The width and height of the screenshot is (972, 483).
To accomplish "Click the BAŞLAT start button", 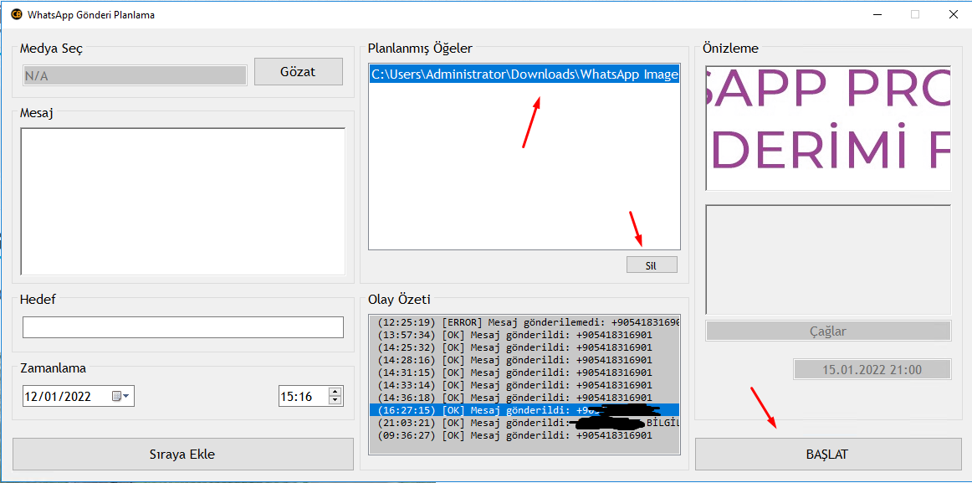I will click(828, 454).
